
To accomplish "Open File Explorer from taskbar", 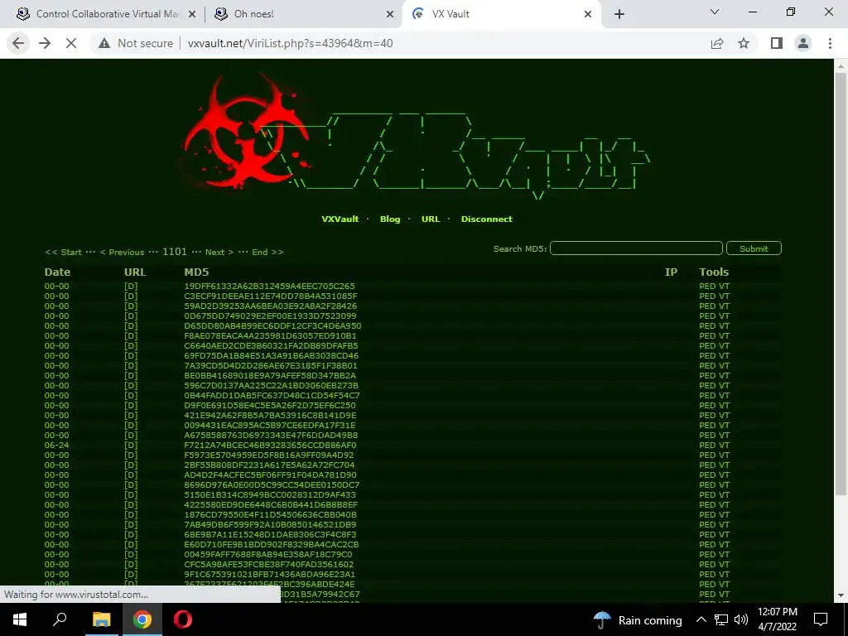I will [x=101, y=619].
